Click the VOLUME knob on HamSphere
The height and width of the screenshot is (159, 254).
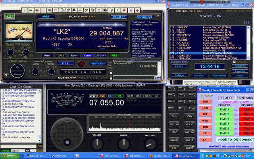click(97, 143)
